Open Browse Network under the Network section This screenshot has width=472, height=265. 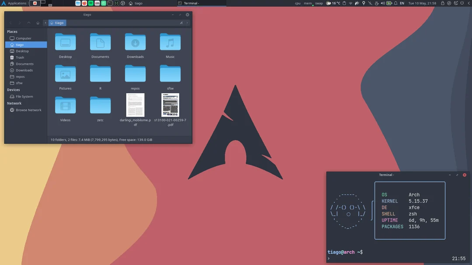point(28,110)
